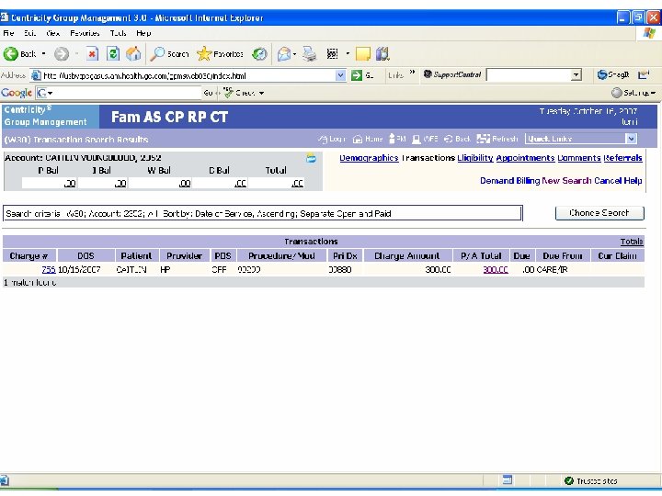
Task: Click the browser address URL field
Action: tap(188, 76)
